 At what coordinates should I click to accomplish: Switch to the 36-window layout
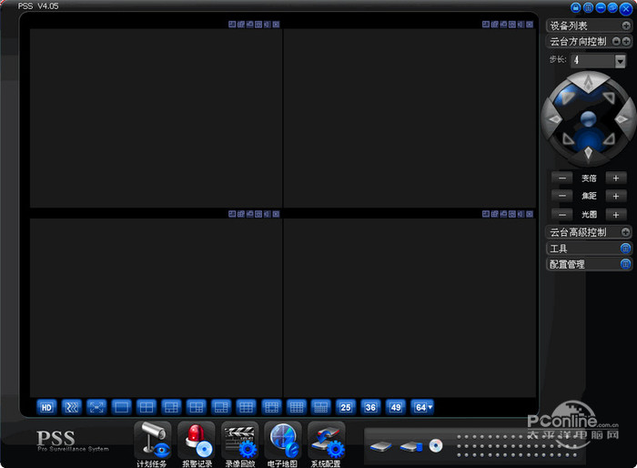coord(370,407)
